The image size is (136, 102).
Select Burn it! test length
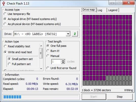click(x=53, y=51)
